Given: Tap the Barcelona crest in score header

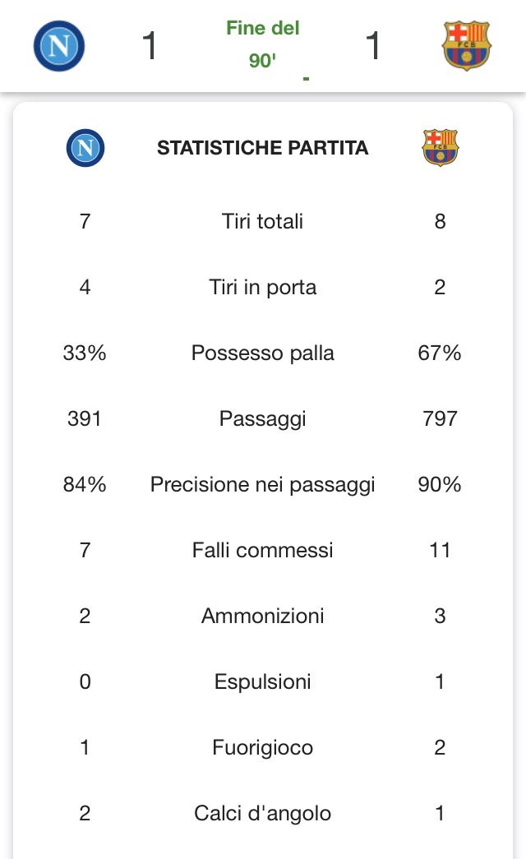Looking at the screenshot, I should pyautogui.click(x=466, y=45).
